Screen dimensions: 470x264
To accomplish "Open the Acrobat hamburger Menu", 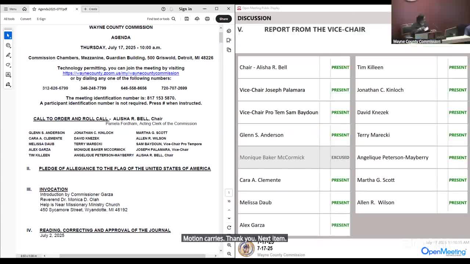I will pos(10,9).
